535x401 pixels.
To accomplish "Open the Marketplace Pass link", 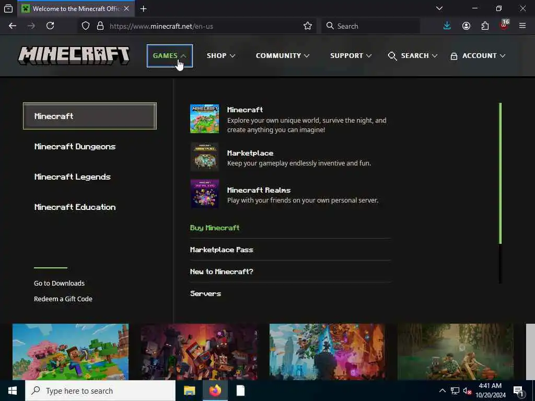I will point(222,250).
